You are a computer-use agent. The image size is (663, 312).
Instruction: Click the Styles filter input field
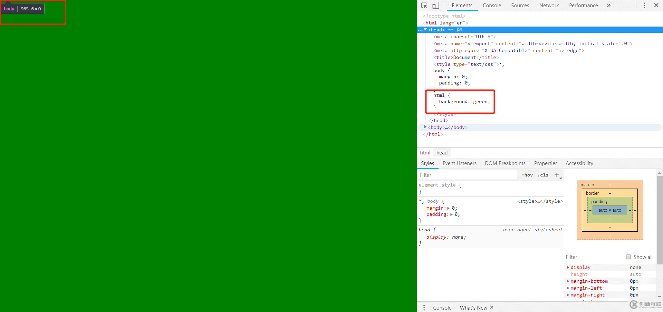point(449,175)
